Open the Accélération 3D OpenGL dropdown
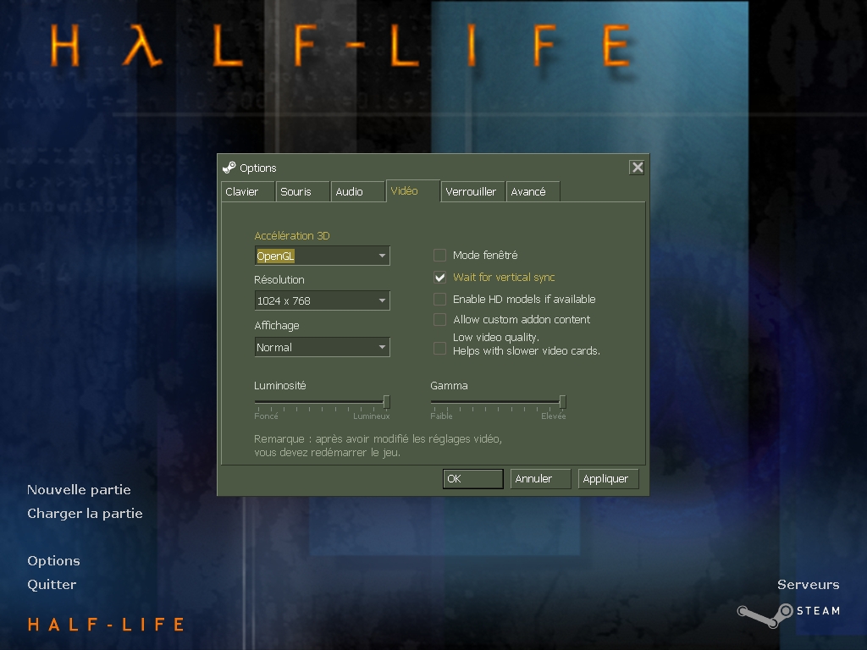This screenshot has width=867, height=650. click(x=322, y=256)
